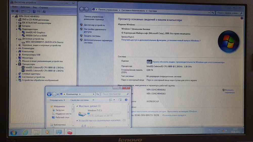Select Intel(R) HD Graphics adapter
Screen dimensions: 253x142
[x=35, y=32]
